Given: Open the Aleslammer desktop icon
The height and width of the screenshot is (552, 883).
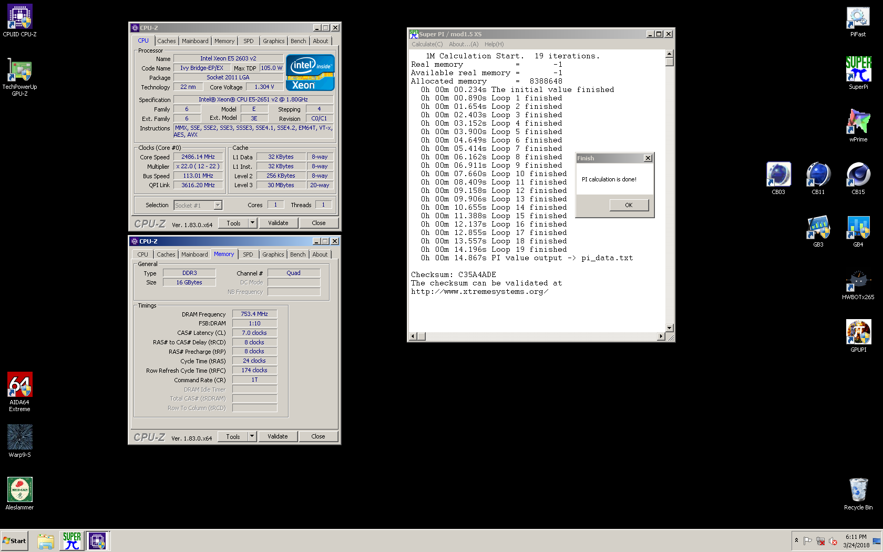Looking at the screenshot, I should point(19,494).
